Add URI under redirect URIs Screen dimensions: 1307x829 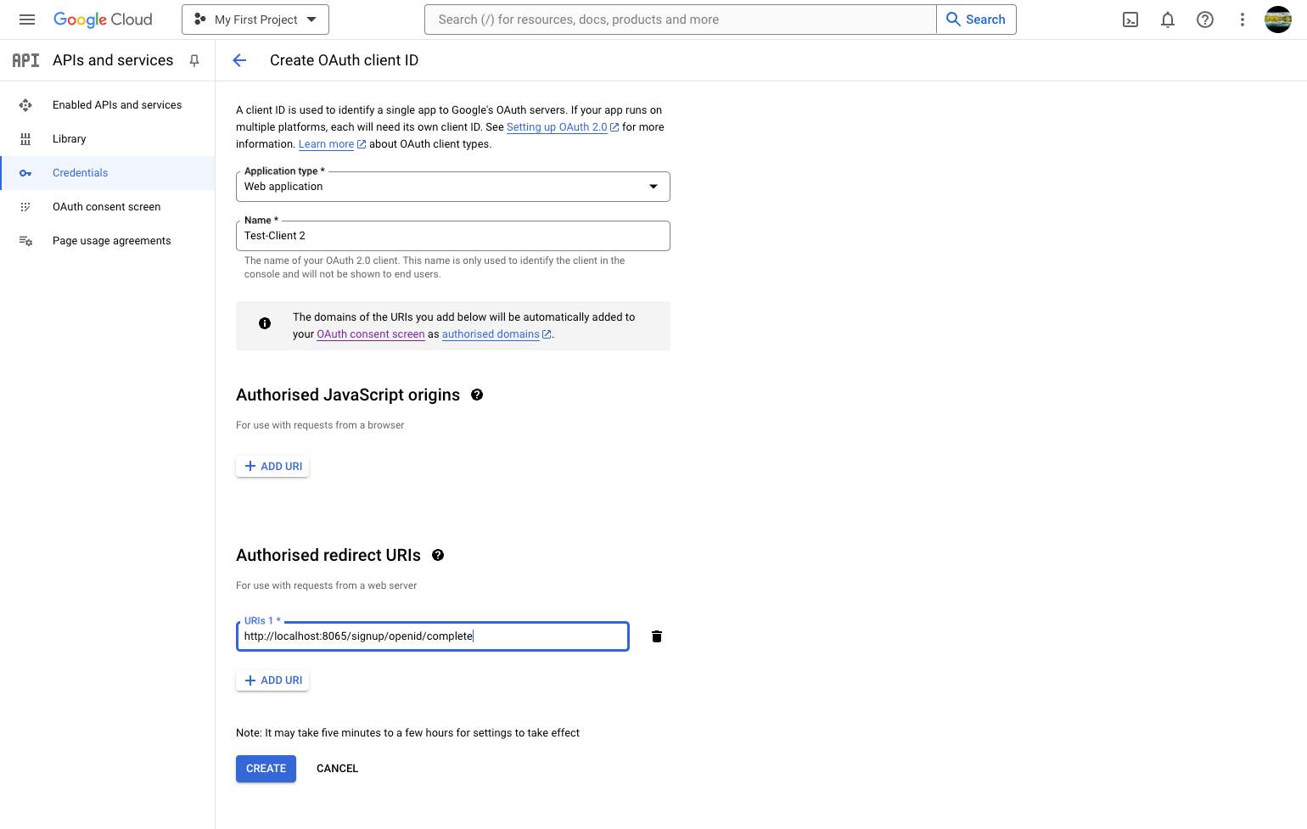click(x=272, y=681)
